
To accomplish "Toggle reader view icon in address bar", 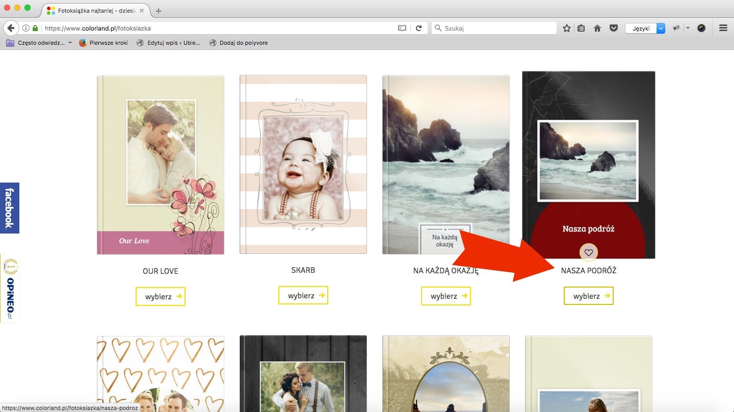I will (x=402, y=29).
